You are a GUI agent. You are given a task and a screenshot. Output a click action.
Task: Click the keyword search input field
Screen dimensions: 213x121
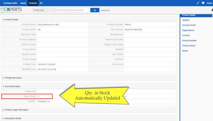click(x=72, y=10)
